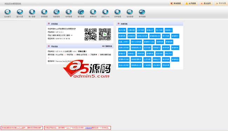Click 商品列表 quick nav button

click(x=166, y=59)
